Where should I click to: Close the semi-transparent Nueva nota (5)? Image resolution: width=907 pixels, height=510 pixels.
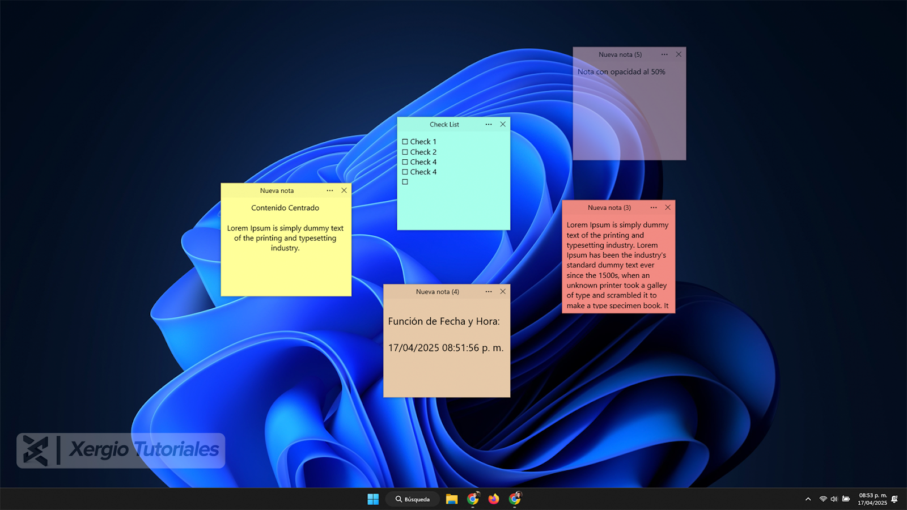[x=679, y=54]
